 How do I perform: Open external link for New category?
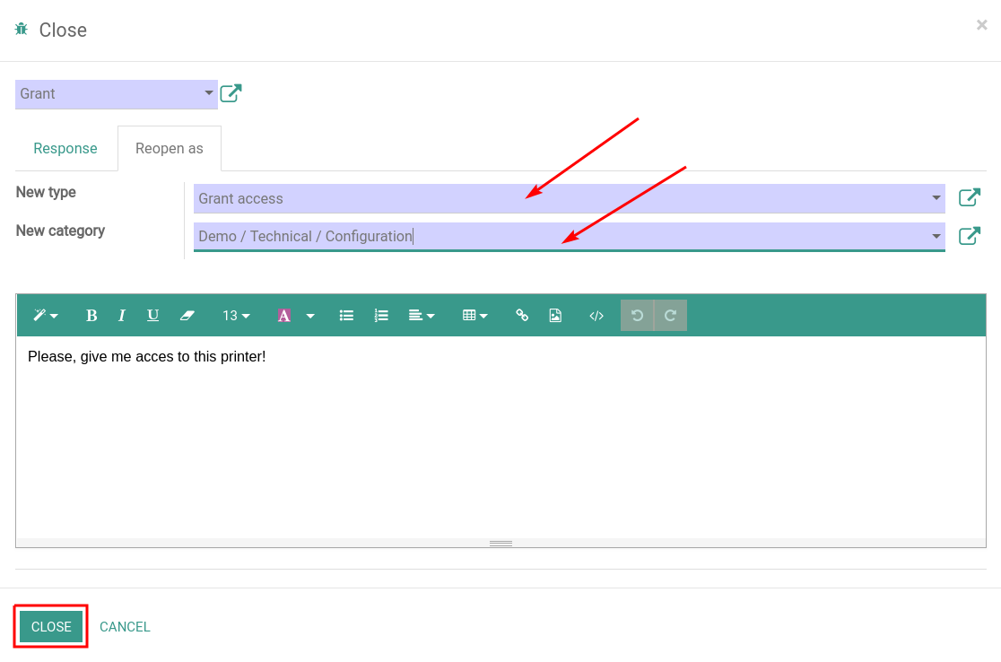tap(970, 236)
